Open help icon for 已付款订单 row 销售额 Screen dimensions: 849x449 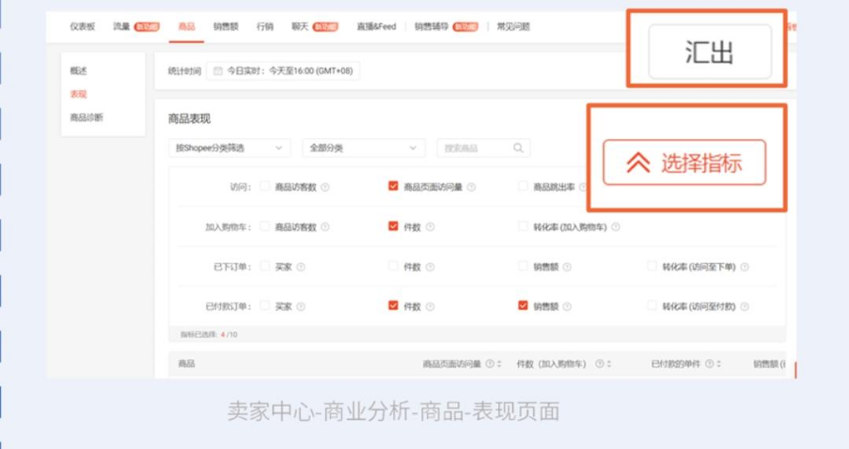point(567,307)
